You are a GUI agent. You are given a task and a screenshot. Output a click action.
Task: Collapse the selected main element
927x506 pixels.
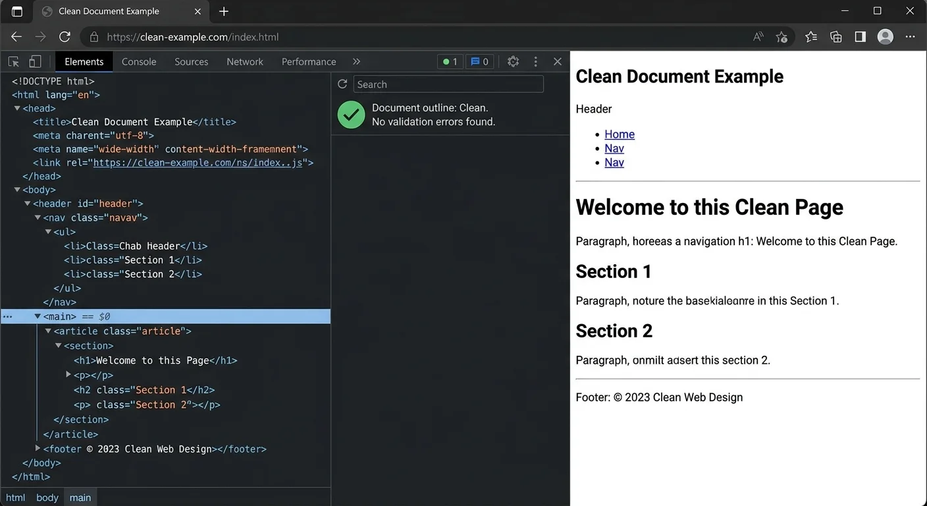(38, 316)
